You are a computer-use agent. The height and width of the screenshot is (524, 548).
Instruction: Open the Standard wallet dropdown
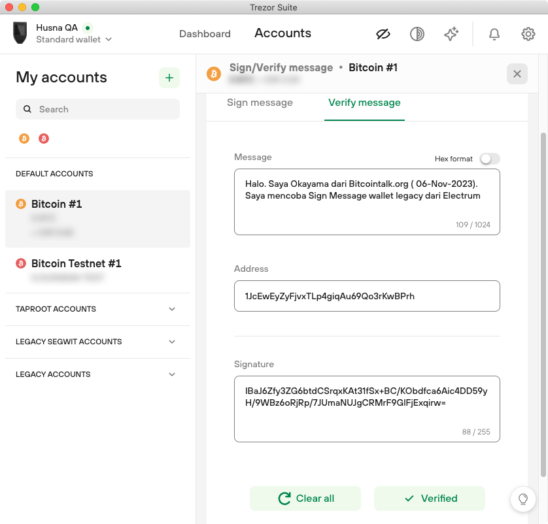tap(74, 39)
